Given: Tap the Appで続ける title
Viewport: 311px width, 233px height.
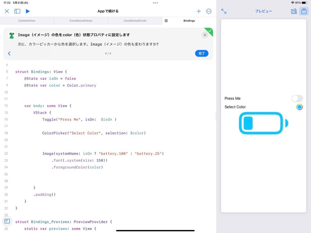Looking at the screenshot, I should click(x=108, y=11).
